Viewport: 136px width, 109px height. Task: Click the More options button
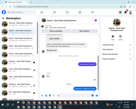coord(84,31)
